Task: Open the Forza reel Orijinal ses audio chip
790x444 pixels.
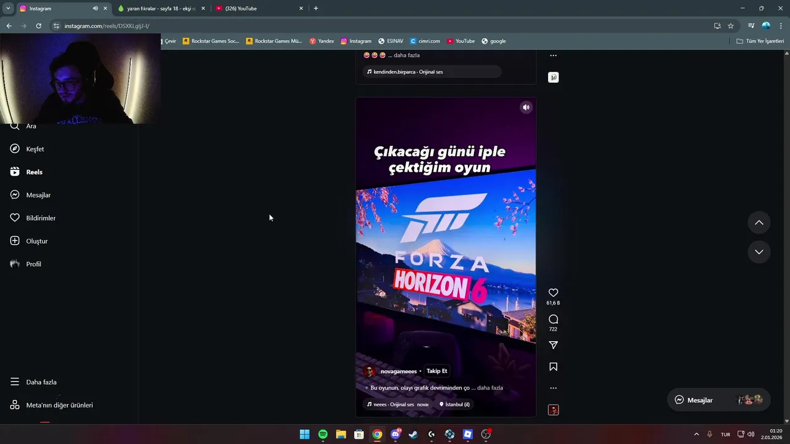Action: click(397, 405)
